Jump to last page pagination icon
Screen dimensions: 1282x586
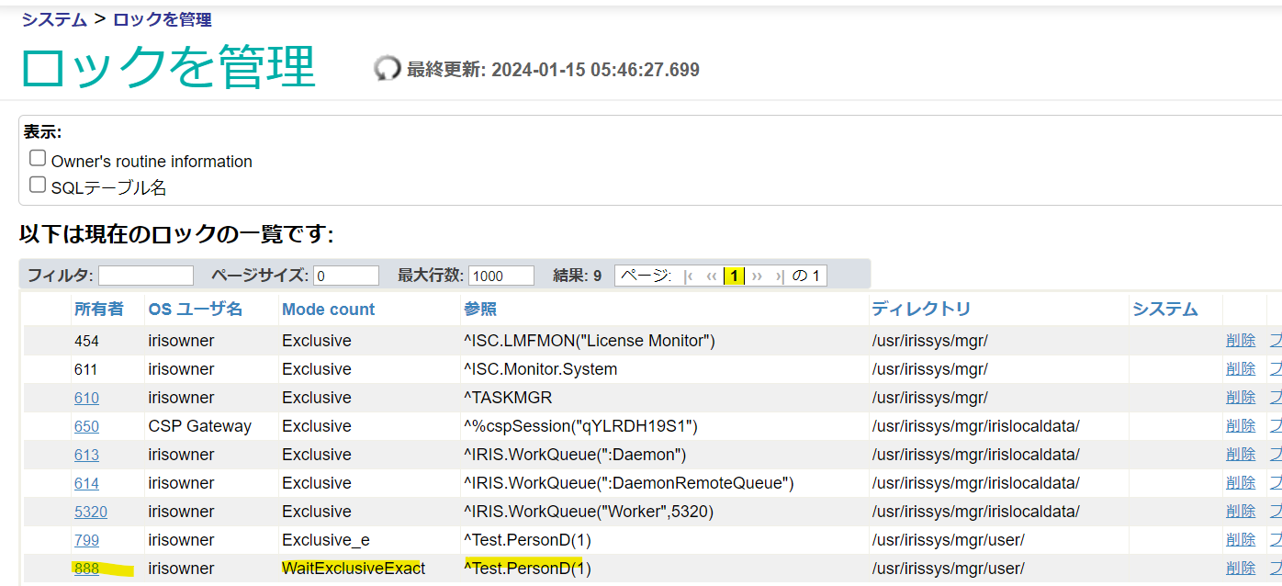click(x=780, y=276)
